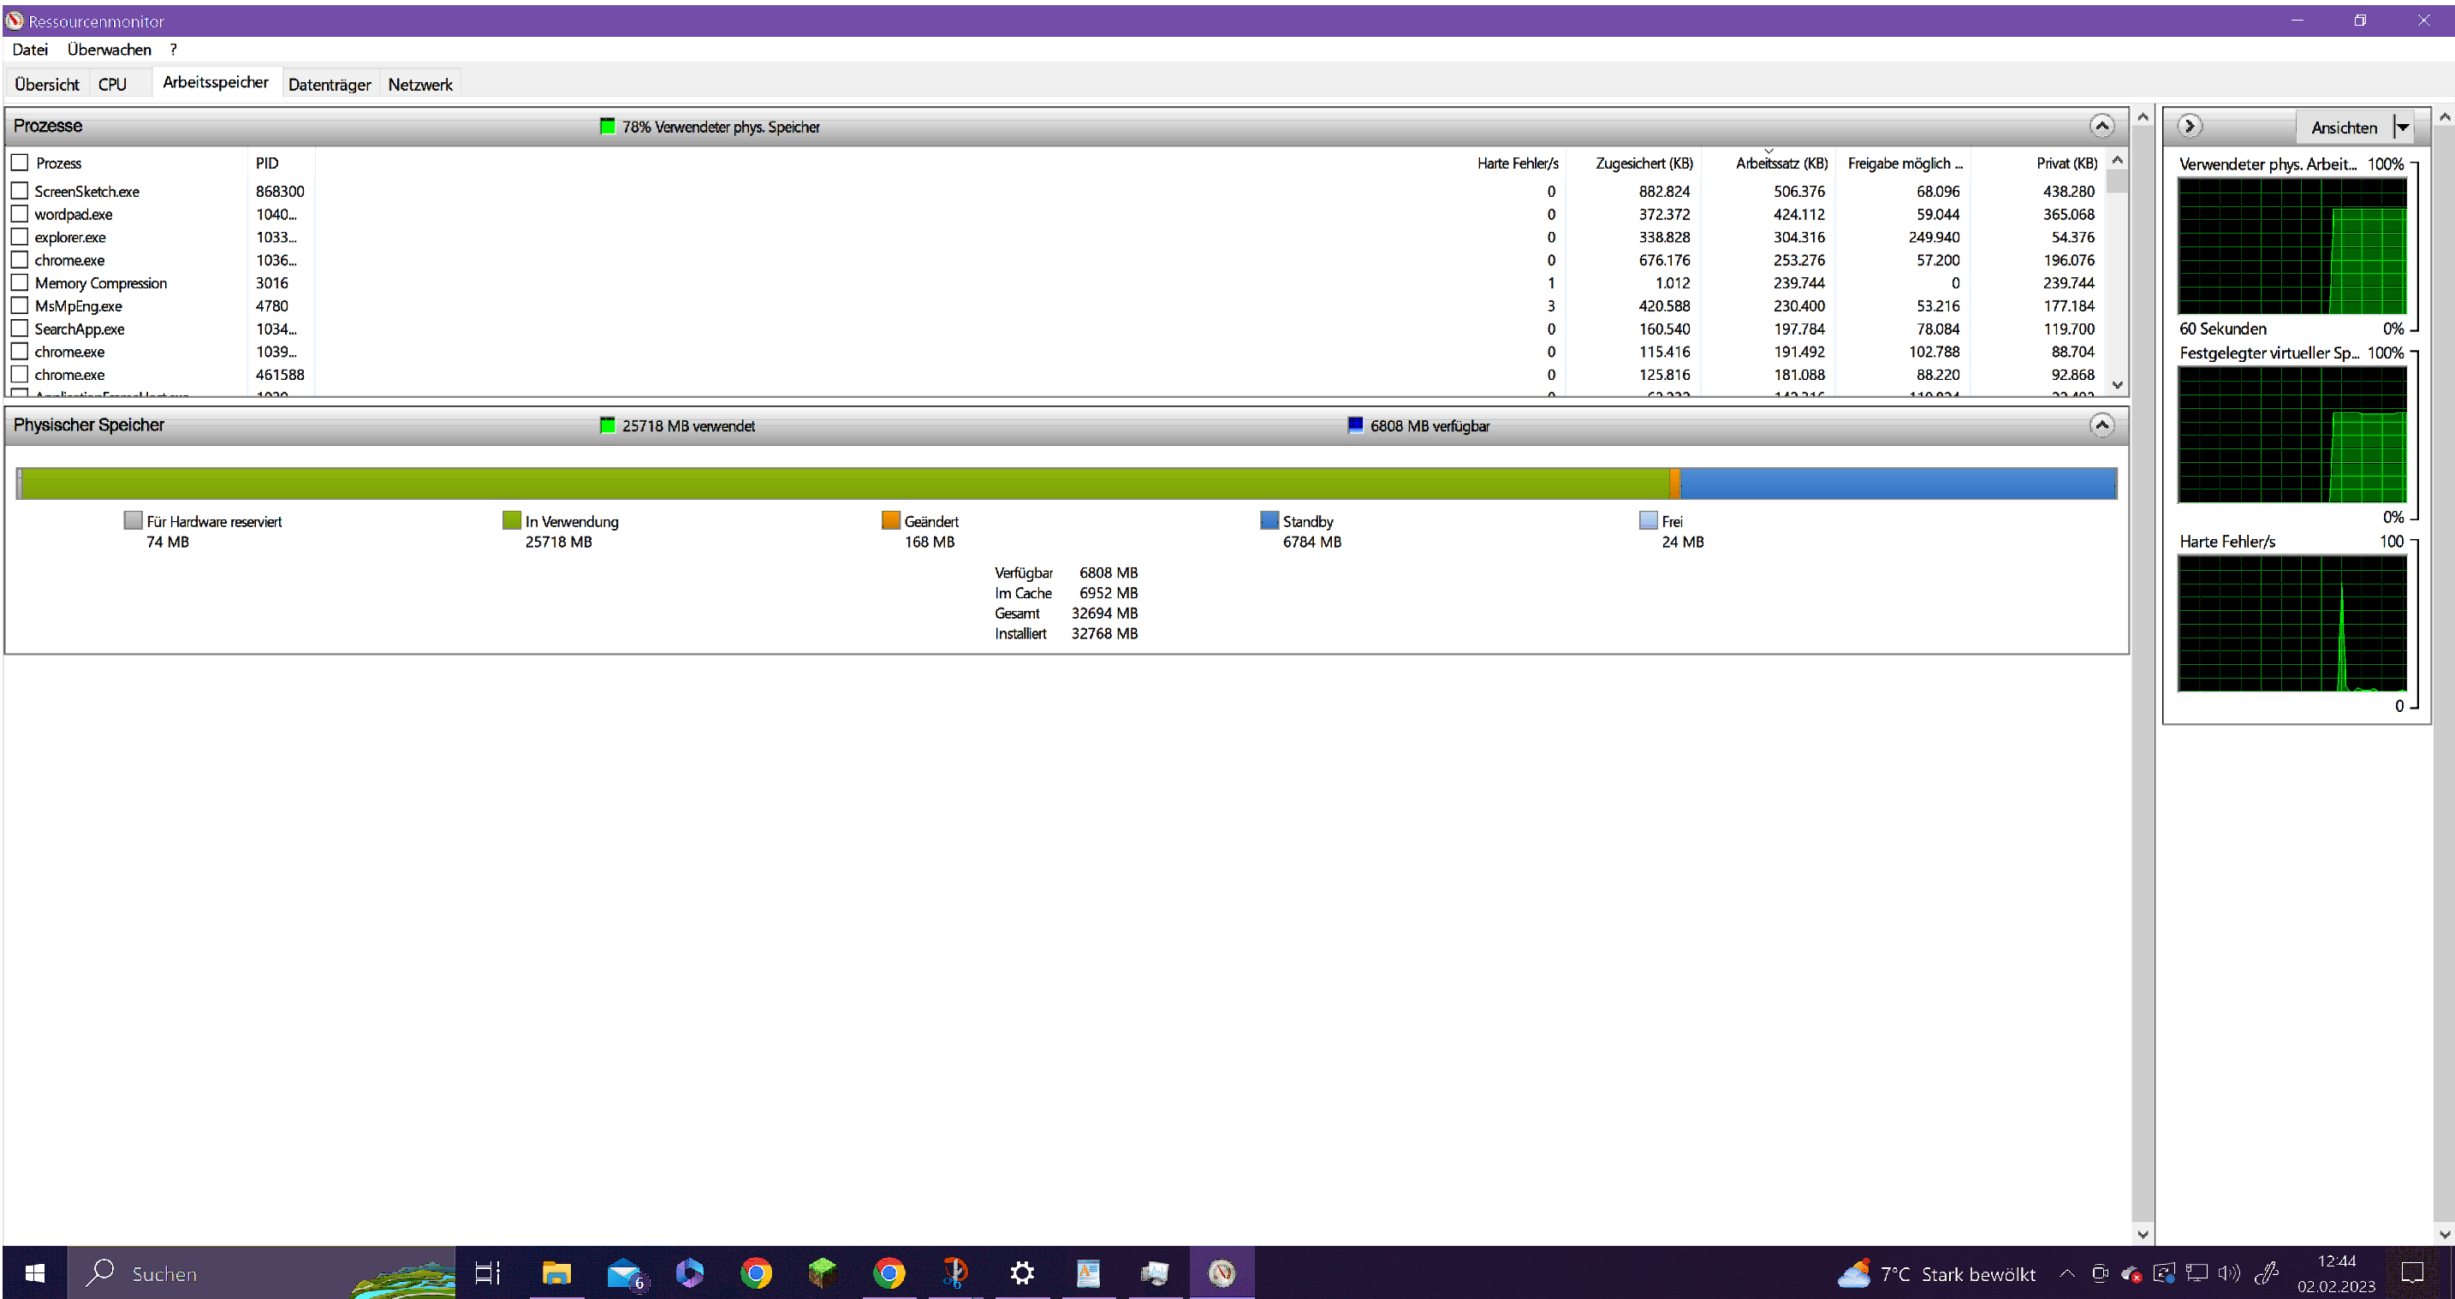Open File Explorer from the taskbar
The width and height of the screenshot is (2455, 1299).
pos(556,1272)
